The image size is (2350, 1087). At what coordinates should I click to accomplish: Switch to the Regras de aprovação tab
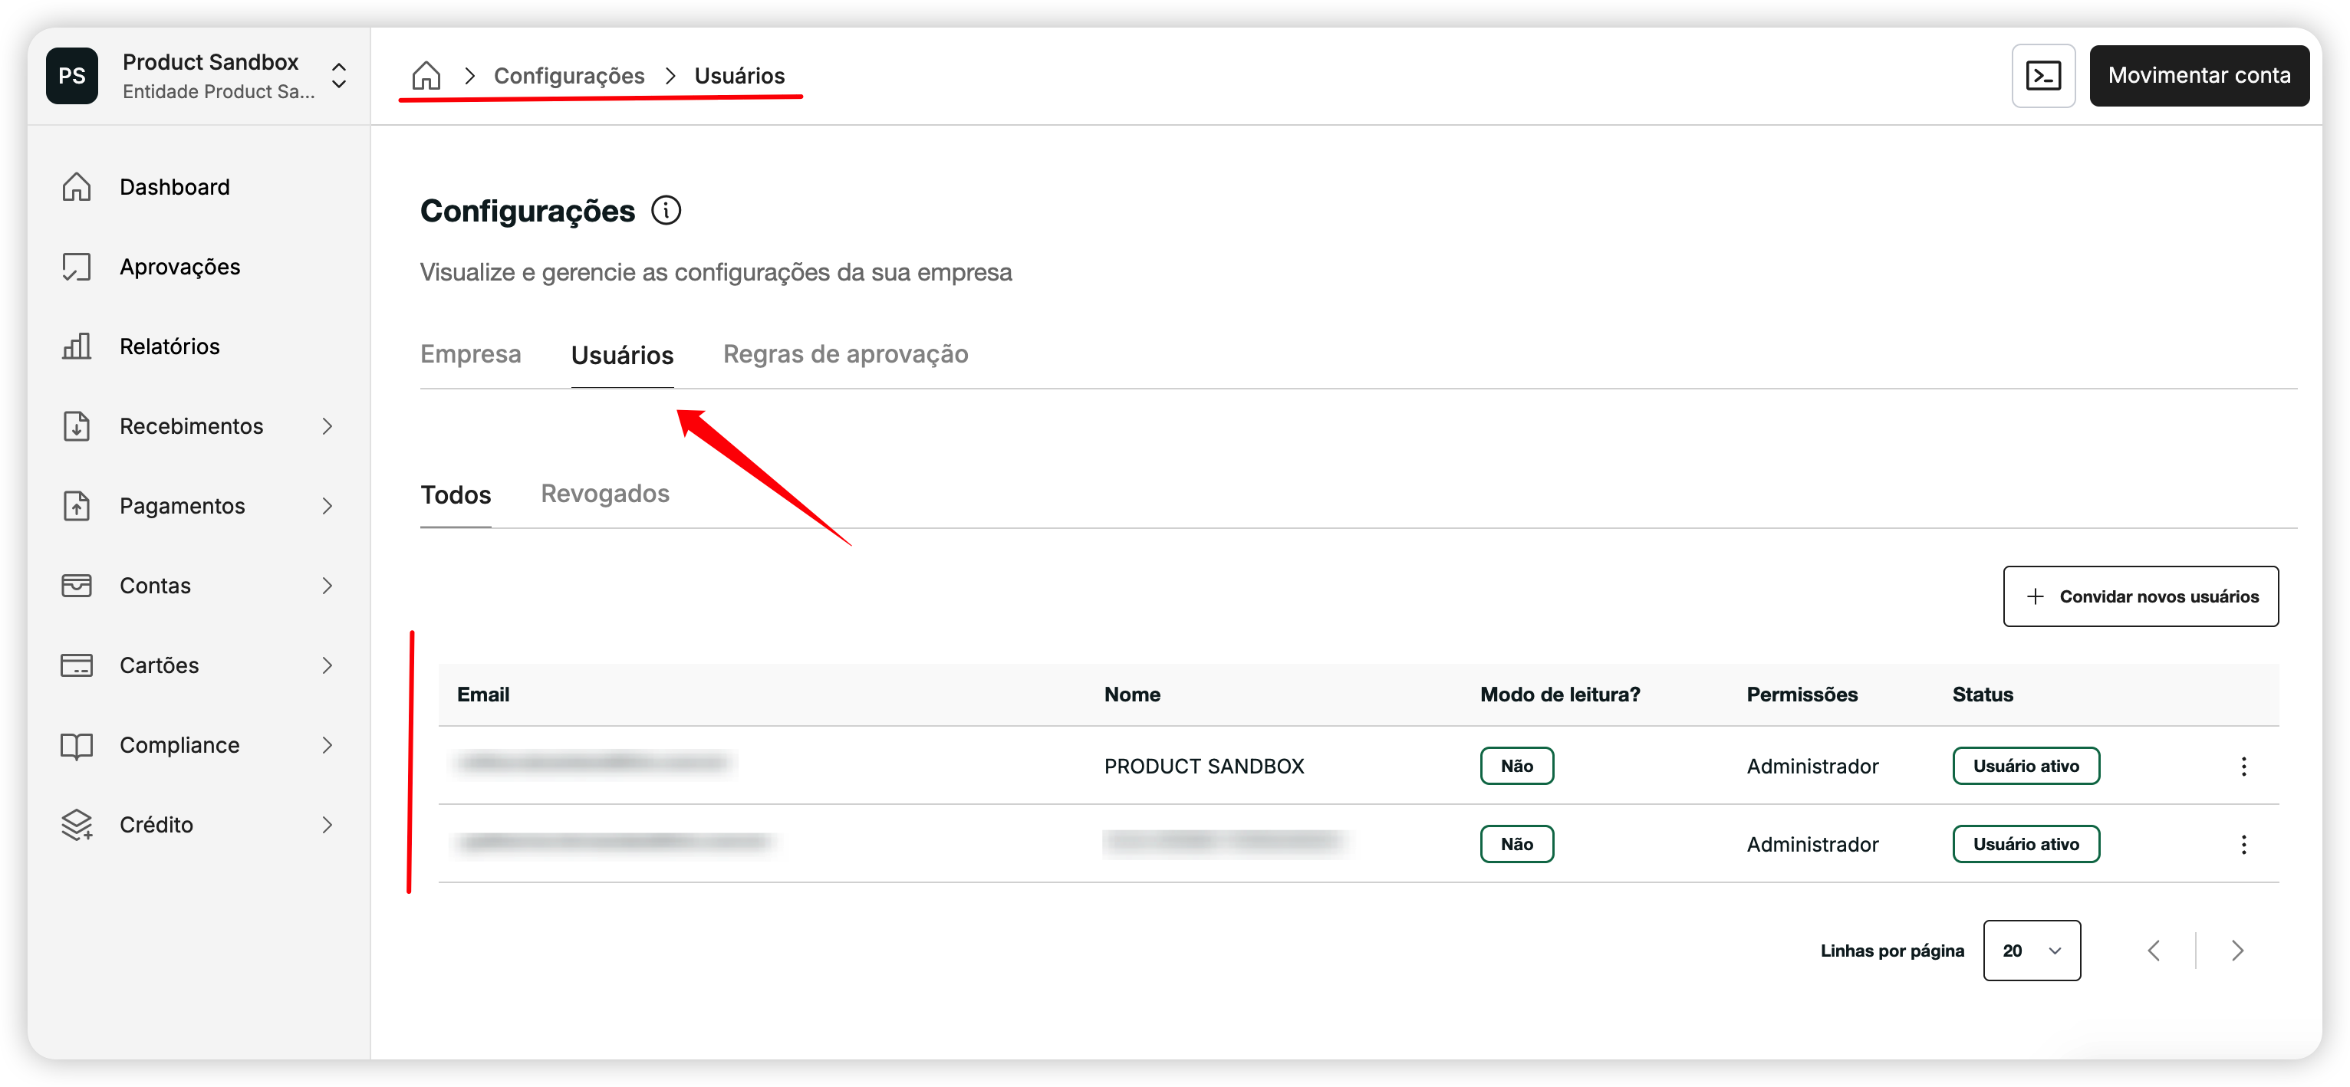point(844,354)
